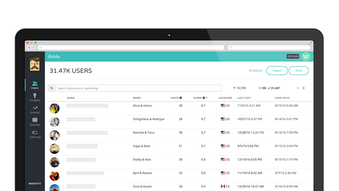Screen dimensions: 339x191
Task: Add a new browser tab plus icon
Action: point(40,47)
